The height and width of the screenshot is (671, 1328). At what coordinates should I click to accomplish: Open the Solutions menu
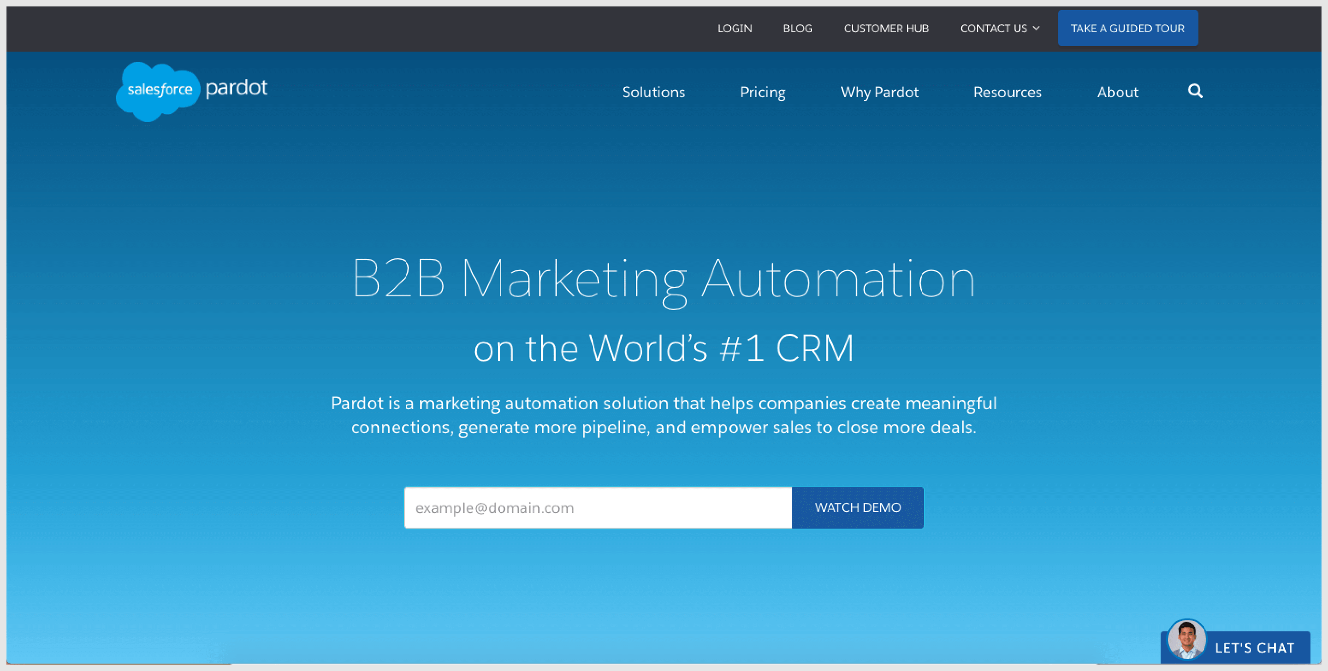(x=653, y=92)
